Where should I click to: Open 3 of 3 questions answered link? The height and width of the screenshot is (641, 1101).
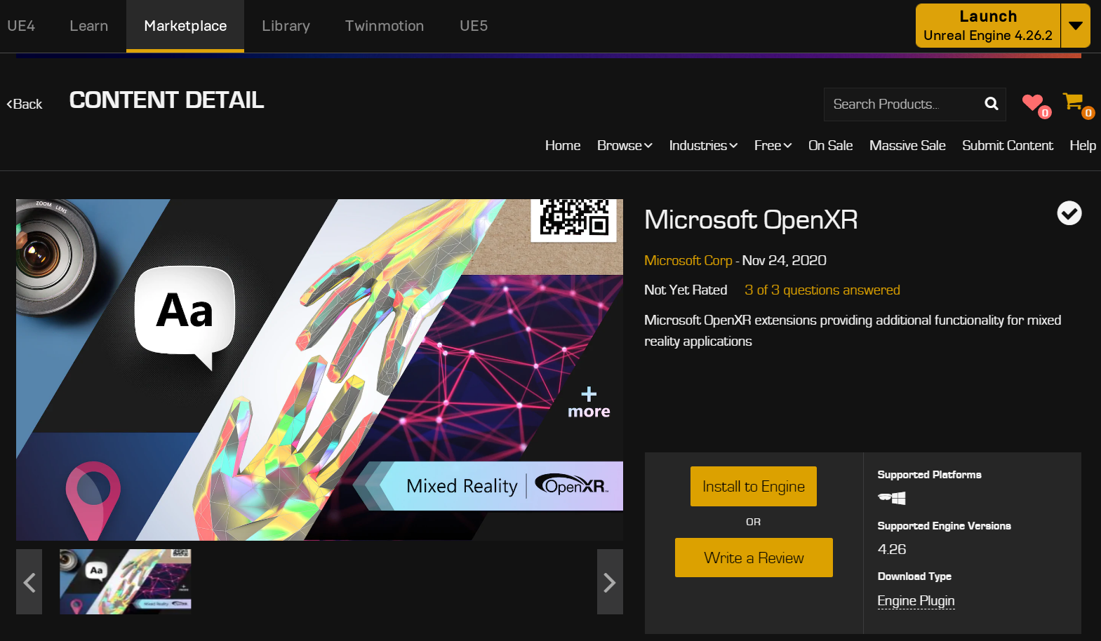click(x=822, y=290)
